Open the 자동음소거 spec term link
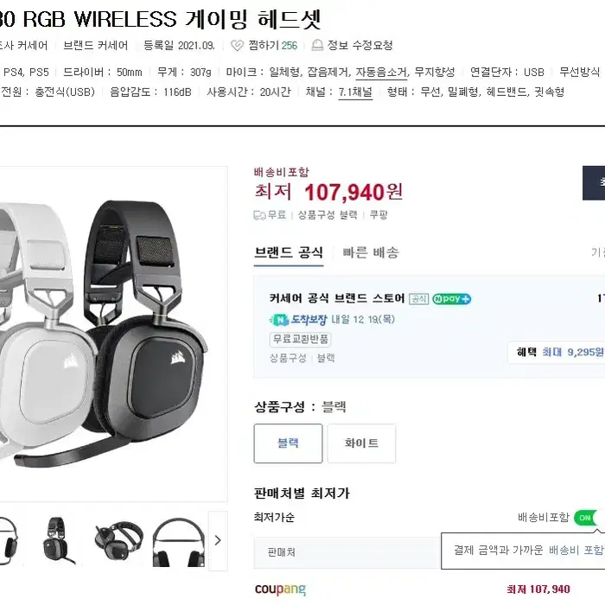Screen dimensions: 605x605 381,72
